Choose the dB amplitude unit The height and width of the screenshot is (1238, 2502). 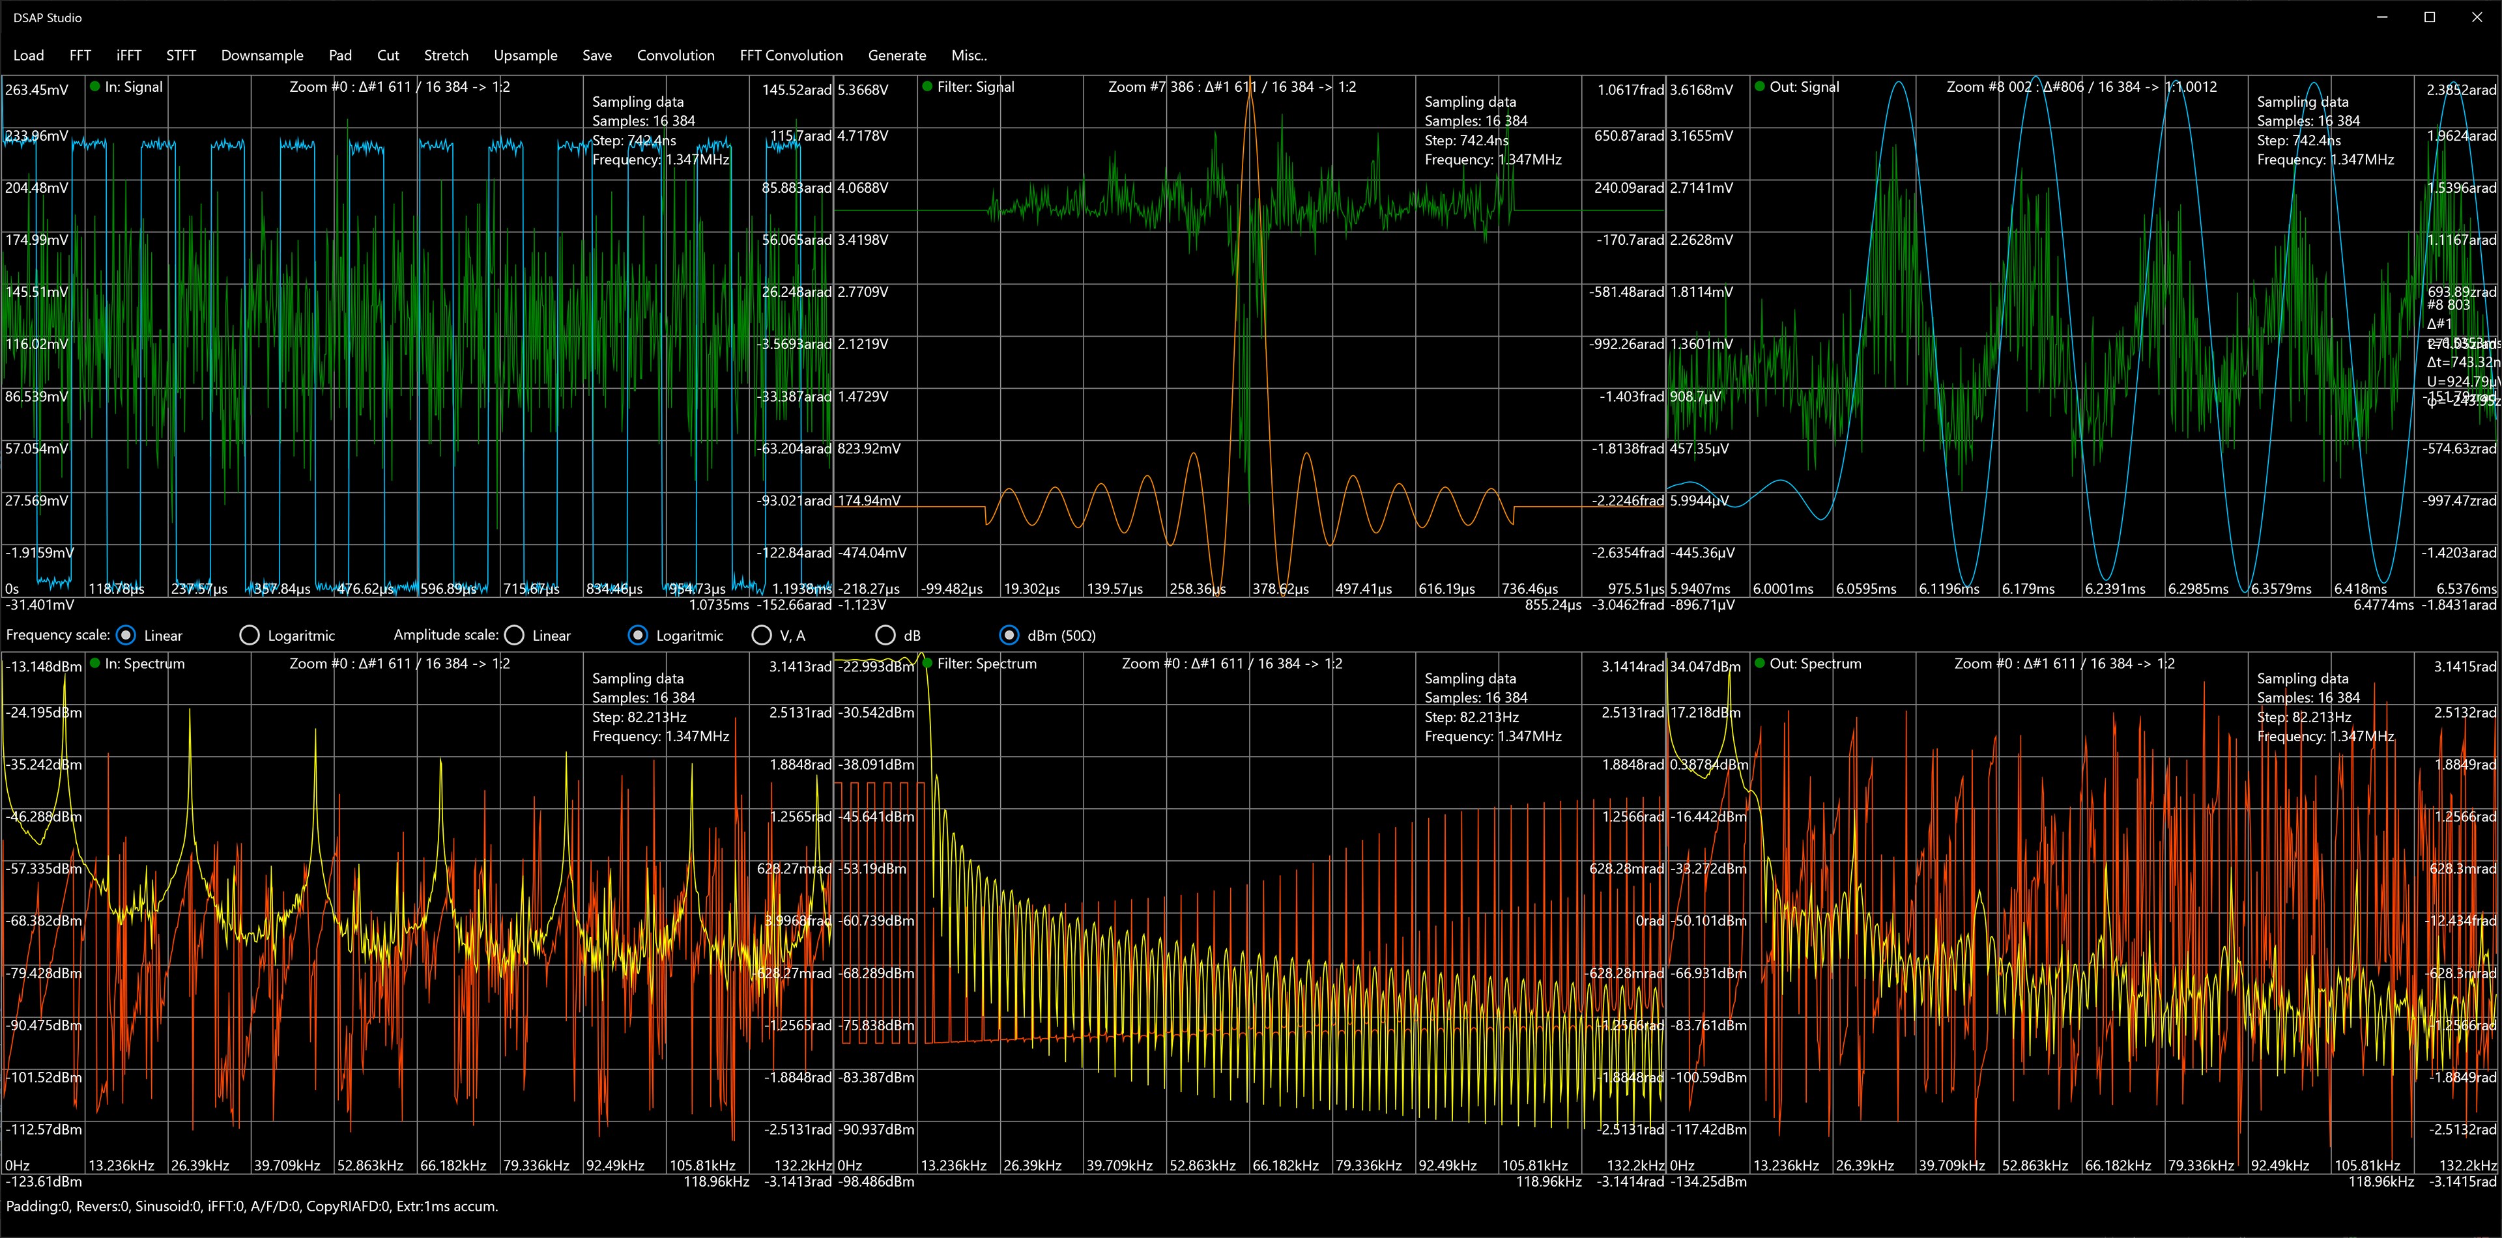click(x=885, y=635)
